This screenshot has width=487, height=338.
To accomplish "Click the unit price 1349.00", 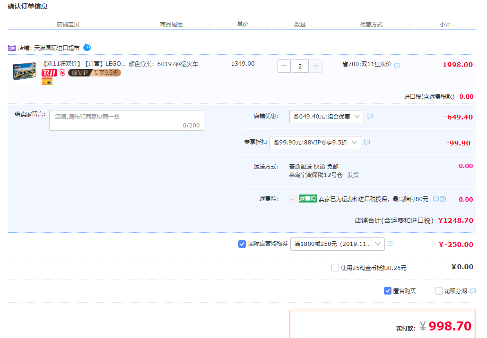I will [243, 64].
